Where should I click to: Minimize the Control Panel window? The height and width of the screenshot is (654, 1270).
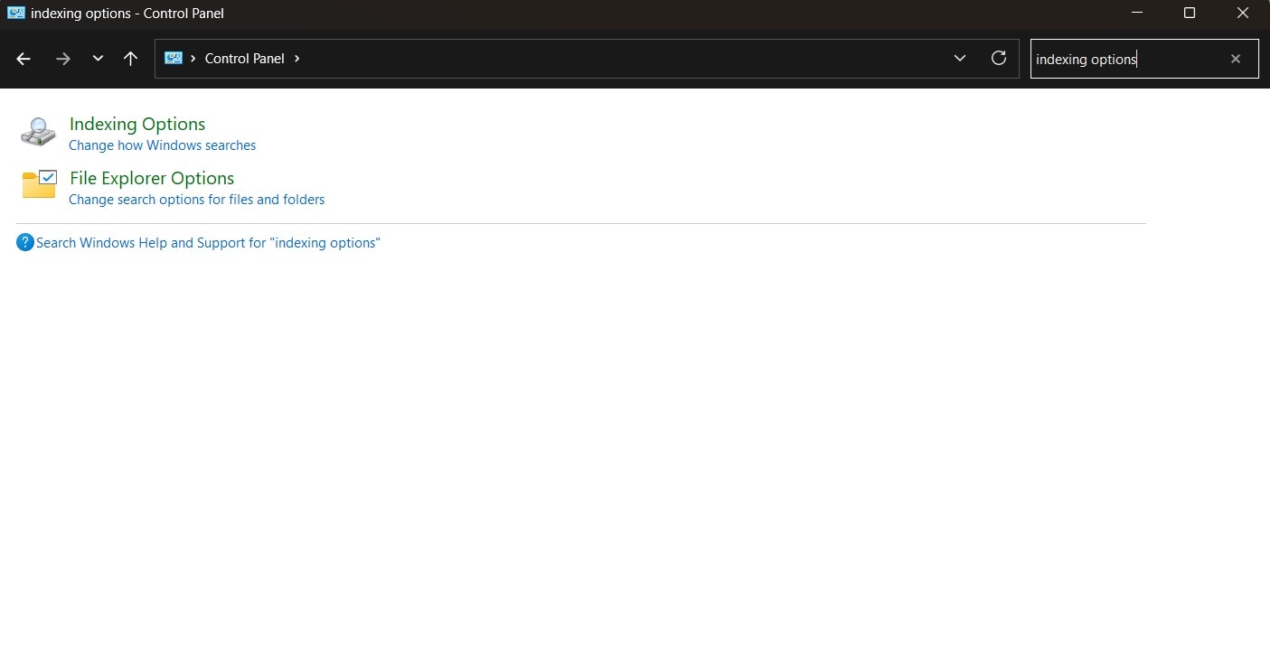(1138, 13)
